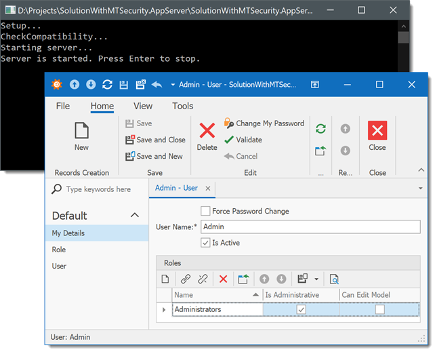
Task: Collapse the ribbon with the chevron
Action: 421,170
